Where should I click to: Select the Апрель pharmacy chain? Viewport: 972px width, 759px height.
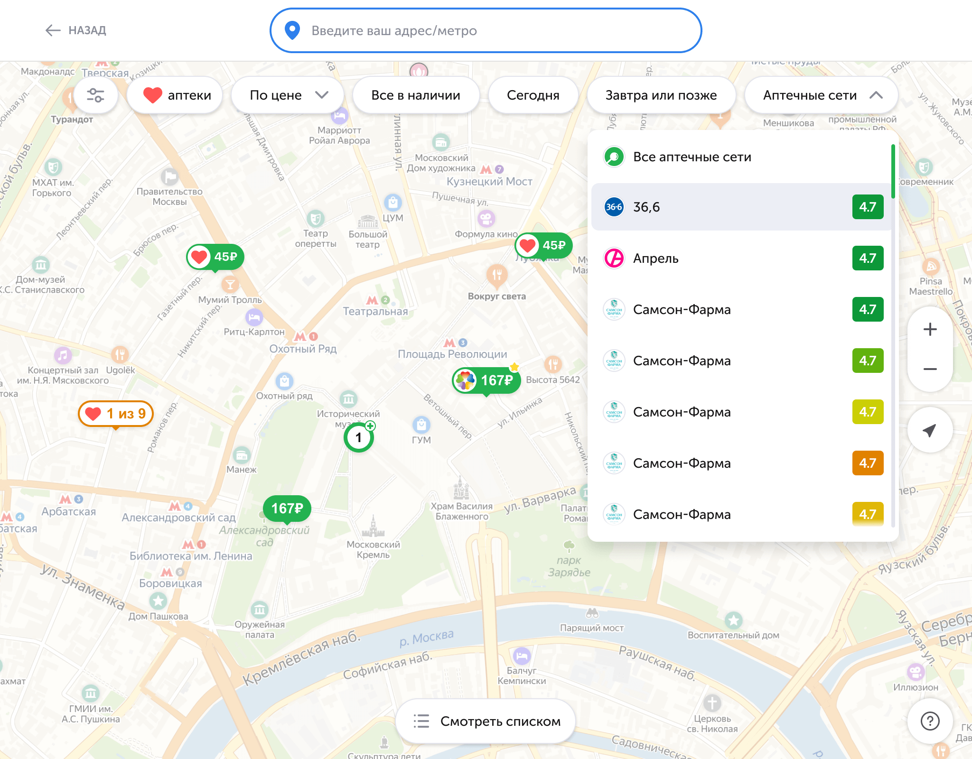(x=740, y=258)
